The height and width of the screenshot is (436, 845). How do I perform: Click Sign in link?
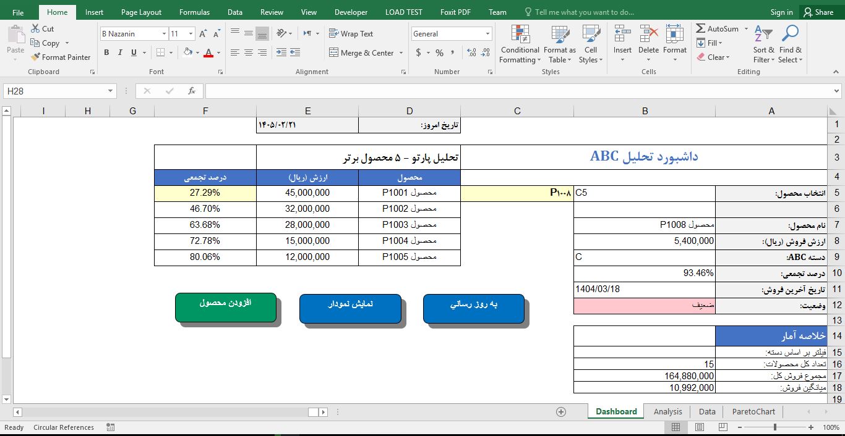pyautogui.click(x=781, y=12)
